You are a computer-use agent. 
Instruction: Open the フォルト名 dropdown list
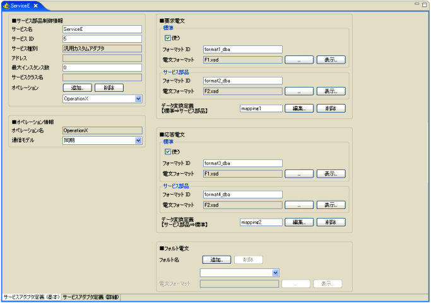275,273
